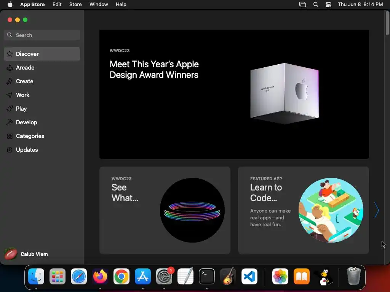Click the WWDC23 label above the hero headline

click(x=120, y=51)
